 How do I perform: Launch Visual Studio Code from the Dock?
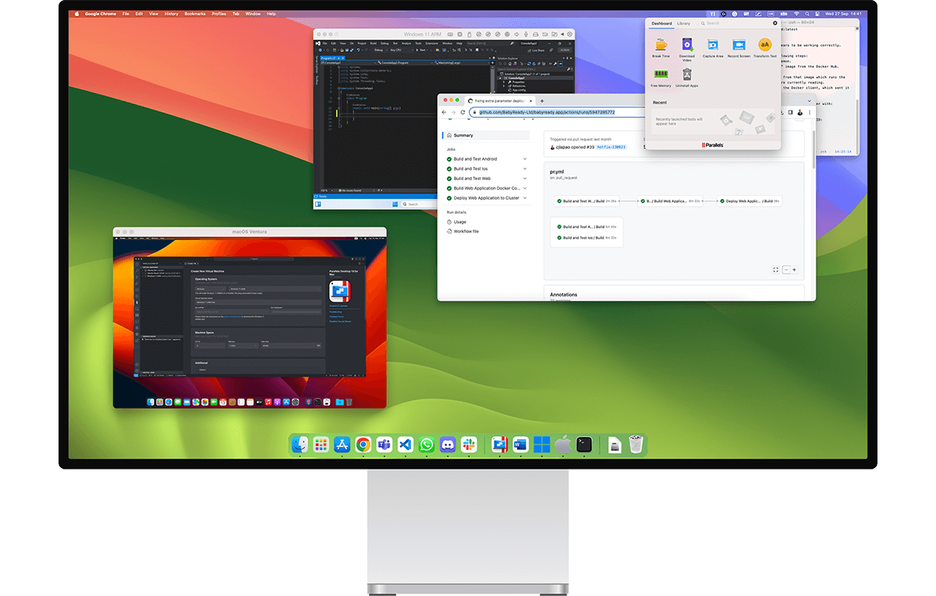403,444
